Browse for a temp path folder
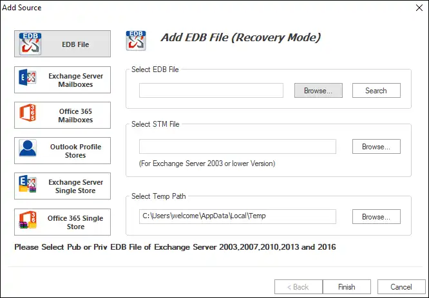429x298 pixels. point(376,217)
